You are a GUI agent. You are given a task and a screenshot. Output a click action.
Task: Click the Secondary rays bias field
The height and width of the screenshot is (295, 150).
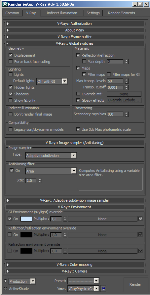(115, 114)
